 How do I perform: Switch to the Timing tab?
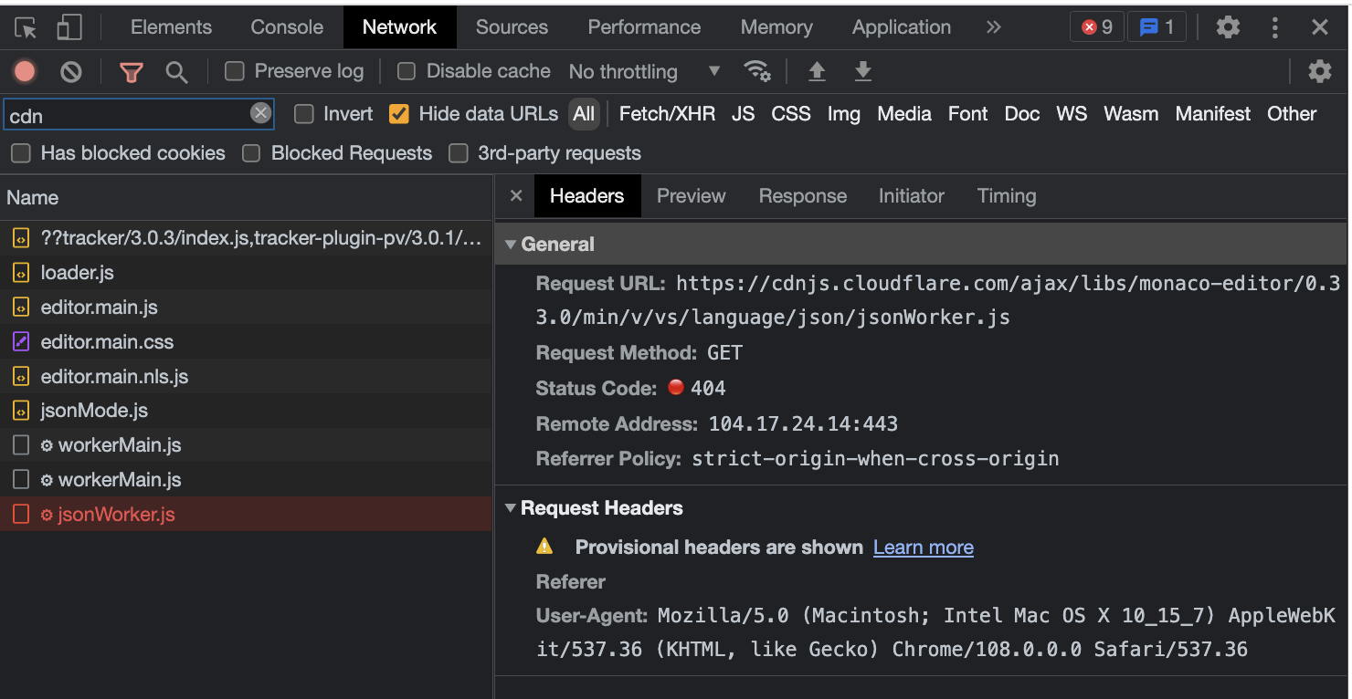(x=1006, y=195)
